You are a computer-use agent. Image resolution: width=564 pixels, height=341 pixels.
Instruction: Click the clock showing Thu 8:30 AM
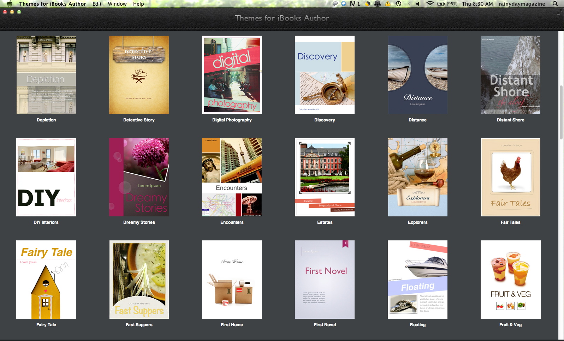coord(477,4)
